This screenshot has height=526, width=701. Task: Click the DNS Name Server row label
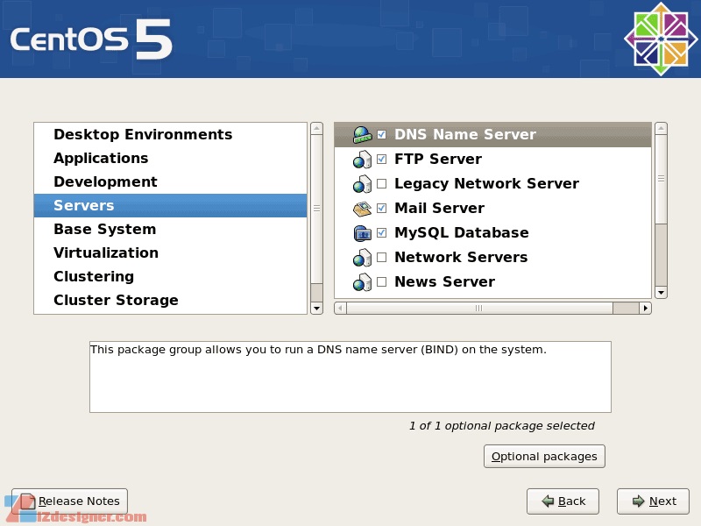click(x=465, y=135)
